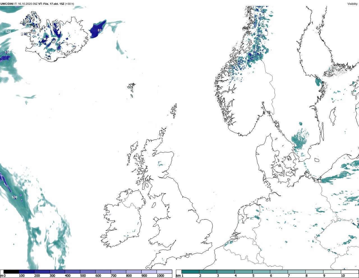The height and width of the screenshot is (278, 359).
Task: Click the "8" tick on the kilometre legend
Action: pos(307,276)
